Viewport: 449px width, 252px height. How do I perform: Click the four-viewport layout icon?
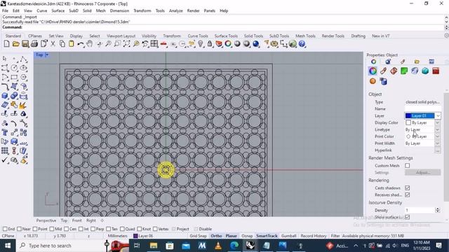[x=154, y=44]
